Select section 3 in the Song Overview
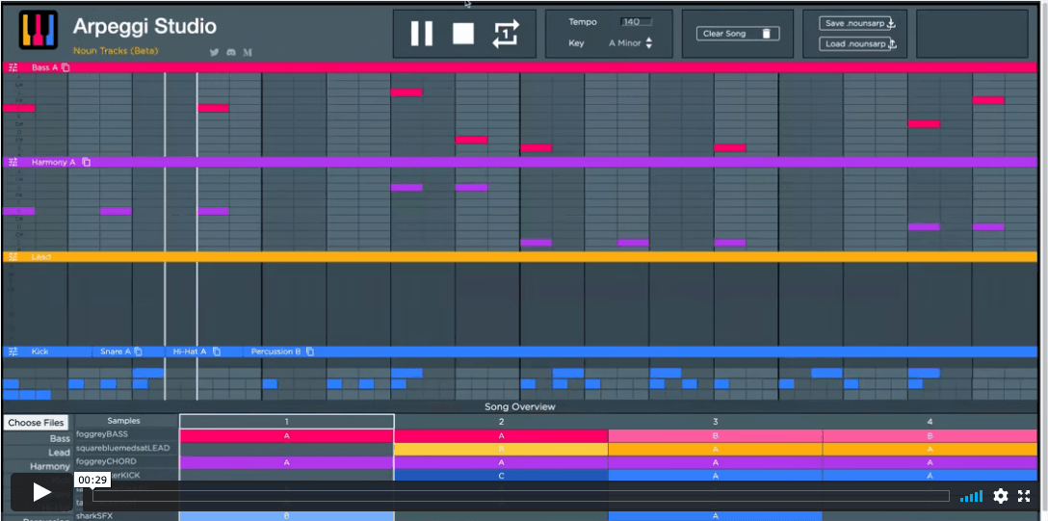 715,422
